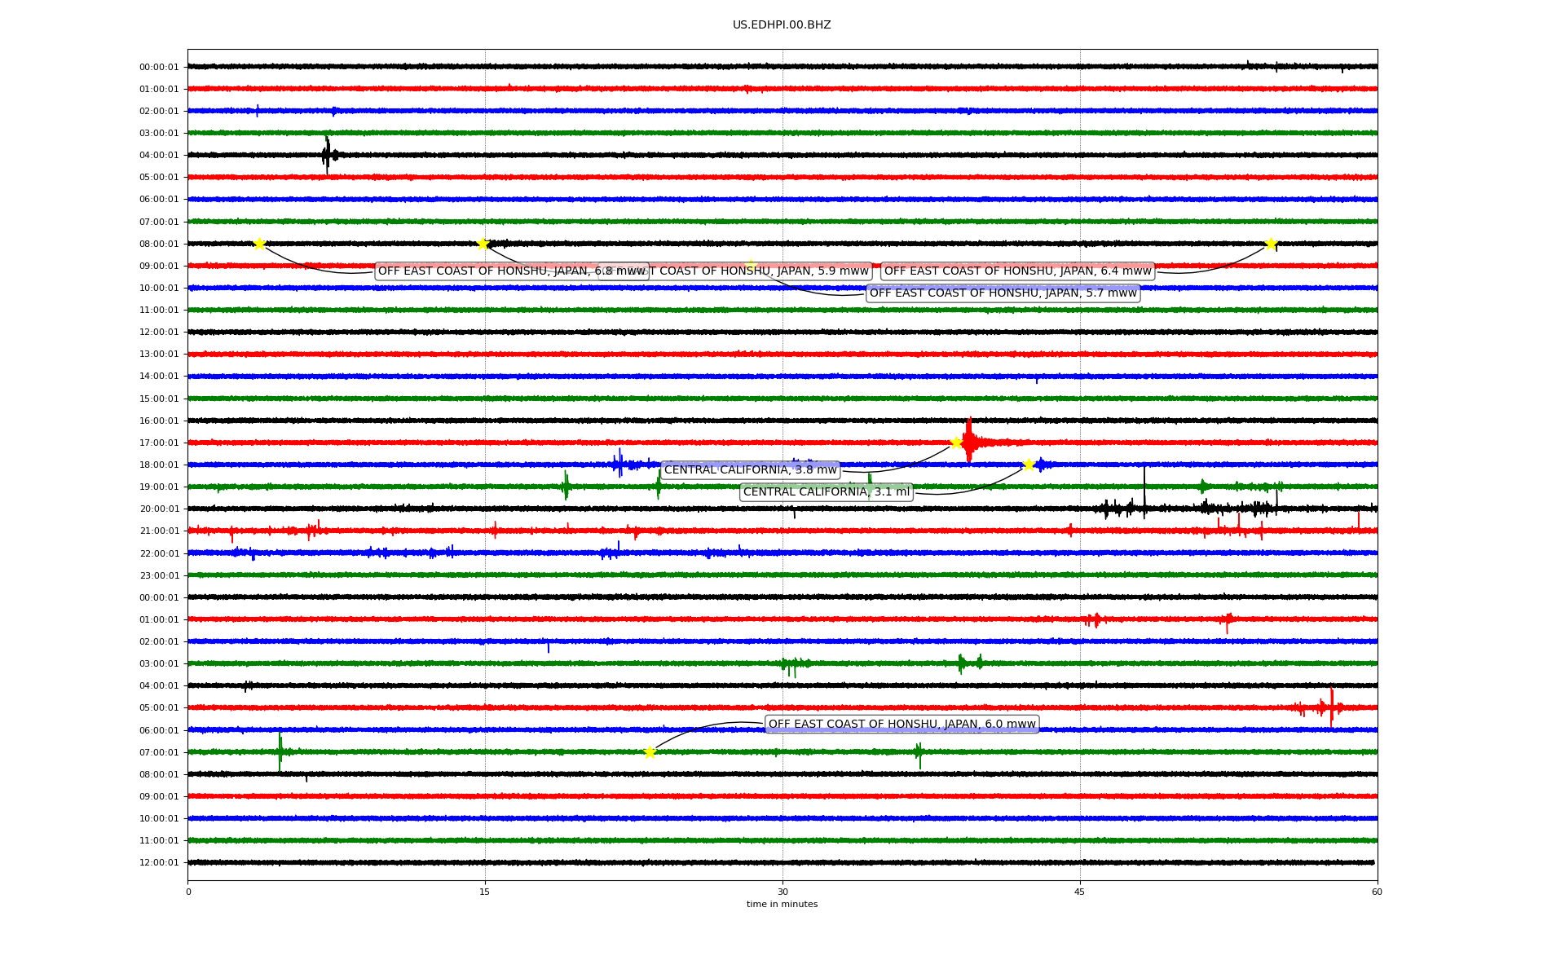Viewport: 1565px width, 978px height.
Task: Click the Honshu Japan 6.0 mww annotation
Action: pyautogui.click(x=902, y=725)
